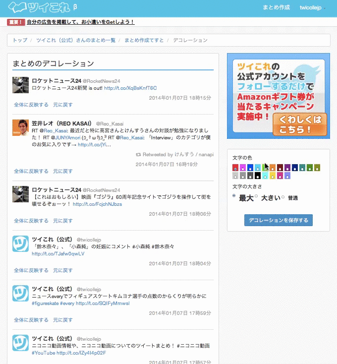Choose 普通 text size radio
The height and width of the screenshot is (364, 337).
(x=282, y=197)
